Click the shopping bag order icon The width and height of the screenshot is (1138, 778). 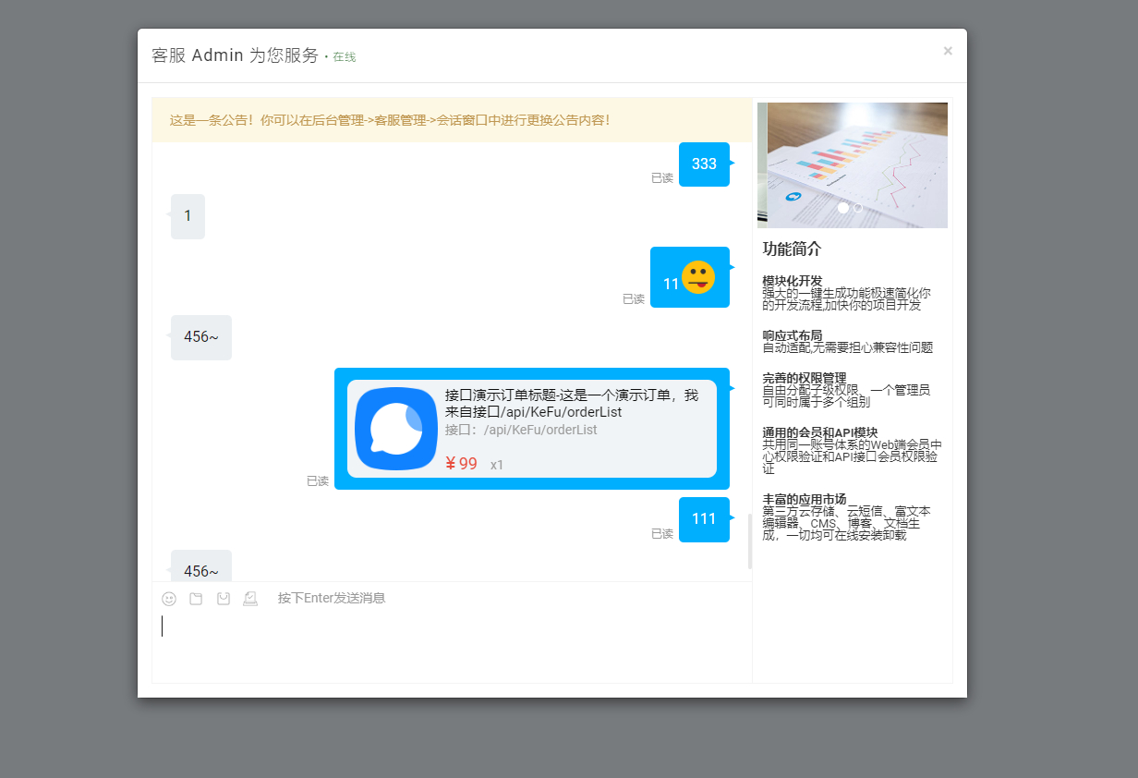pyautogui.click(x=224, y=599)
